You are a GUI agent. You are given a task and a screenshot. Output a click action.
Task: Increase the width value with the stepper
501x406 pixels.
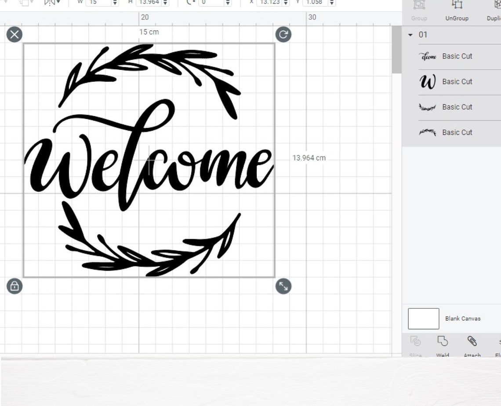[x=114, y=0]
